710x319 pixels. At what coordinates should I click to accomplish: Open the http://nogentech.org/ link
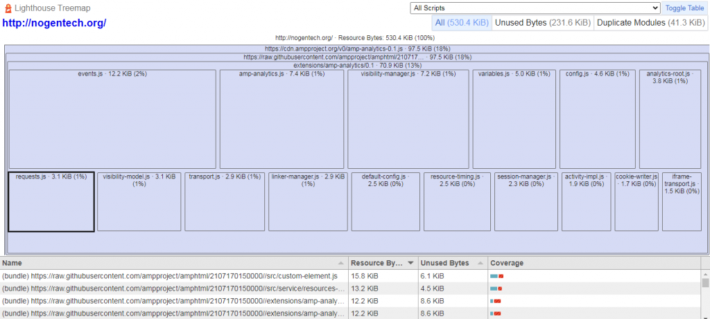tap(54, 23)
